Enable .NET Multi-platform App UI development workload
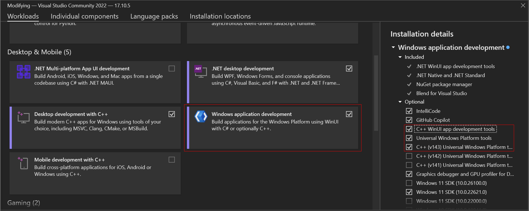 (x=172, y=69)
